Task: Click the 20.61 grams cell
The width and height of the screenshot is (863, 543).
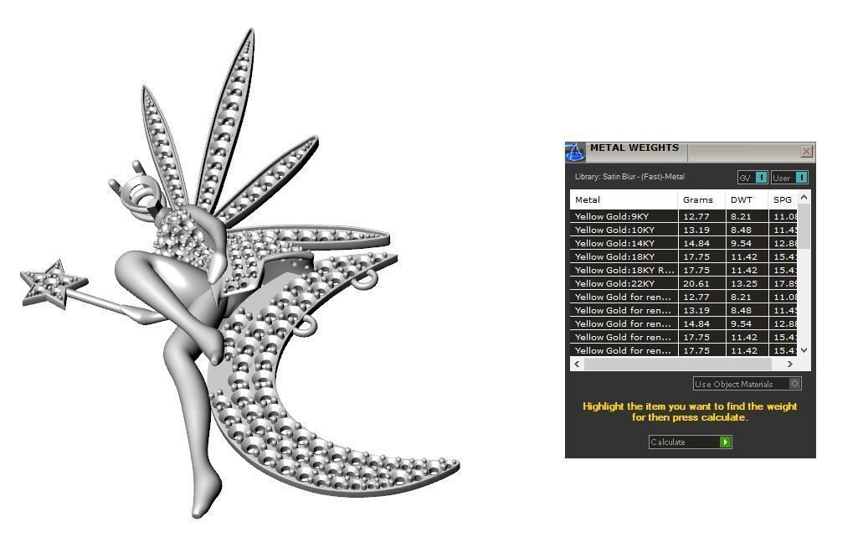Action: click(x=701, y=283)
